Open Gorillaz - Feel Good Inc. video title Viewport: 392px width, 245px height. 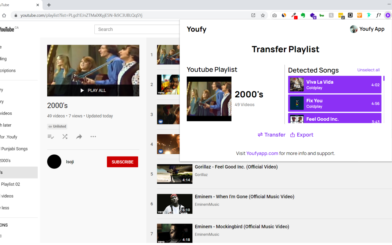236,167
